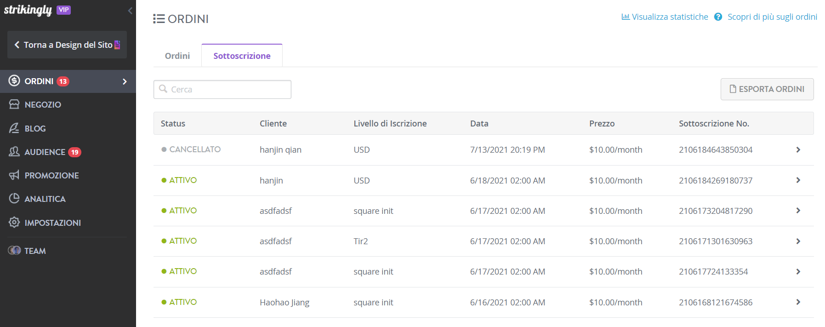Viewport: 825px width, 327px height.
Task: Click the Cliente column header
Action: coord(273,123)
